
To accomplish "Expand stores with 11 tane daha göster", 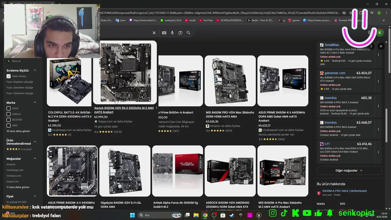I will click(18, 187).
